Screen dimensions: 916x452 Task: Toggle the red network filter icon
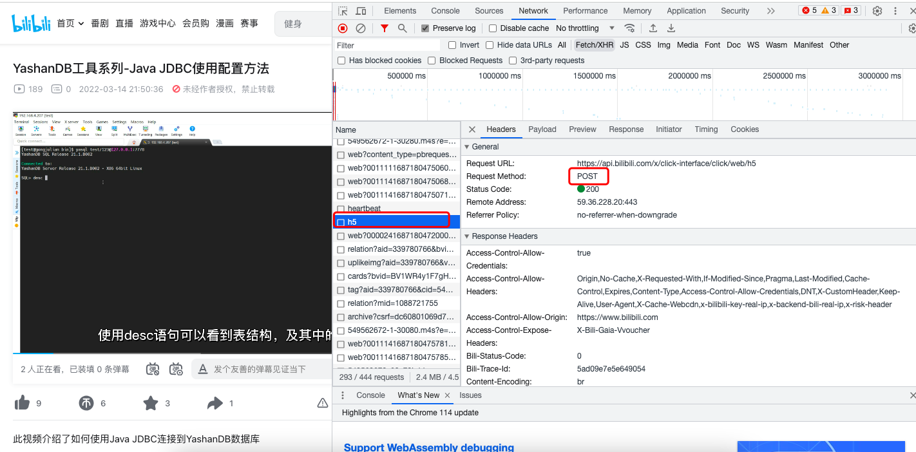coord(385,28)
